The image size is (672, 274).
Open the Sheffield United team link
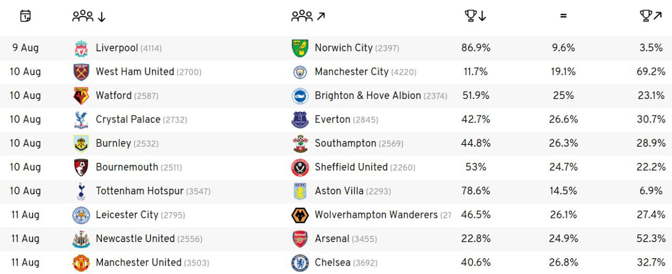(x=351, y=167)
